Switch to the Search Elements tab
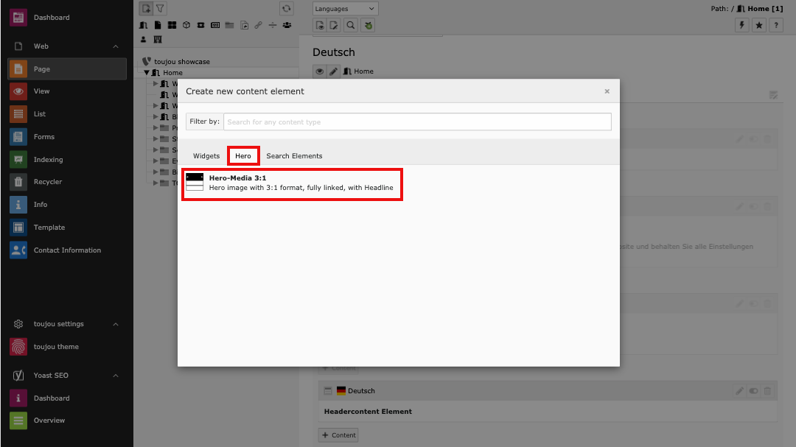796x447 pixels. pyautogui.click(x=294, y=156)
